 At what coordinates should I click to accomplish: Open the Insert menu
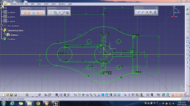point(46,4)
